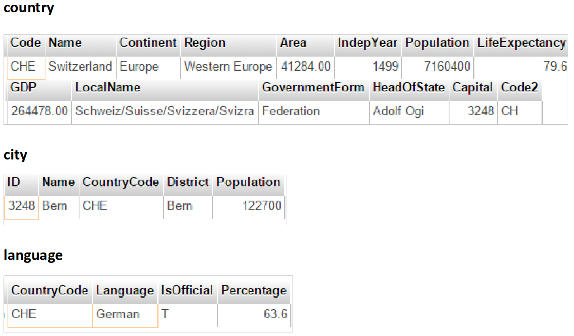
Task: Sort language table by Percentage header
Action: click(254, 290)
